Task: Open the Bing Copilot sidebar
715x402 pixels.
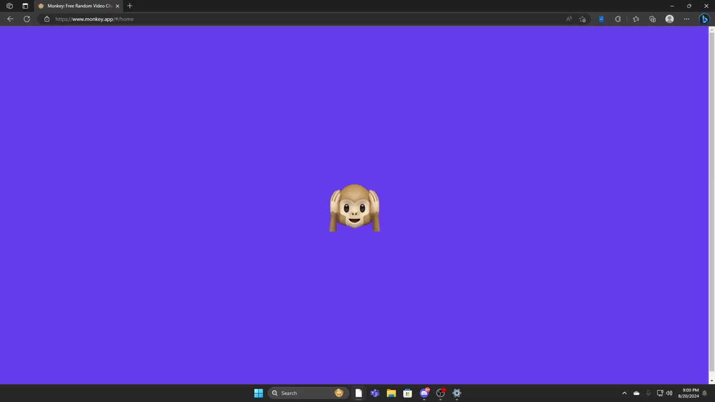Action: [704, 19]
